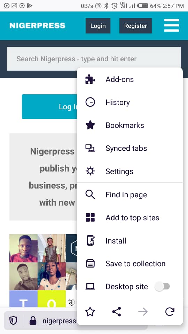Expand the Nigerpress hamburger menu

172,25
